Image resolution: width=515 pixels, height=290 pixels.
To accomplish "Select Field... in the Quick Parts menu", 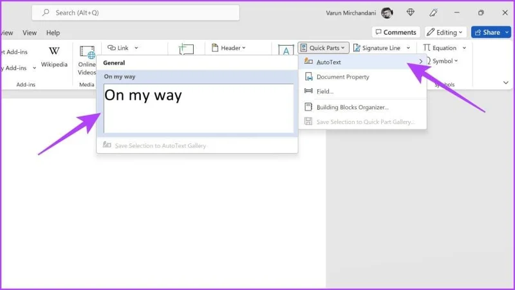I will 362,91.
